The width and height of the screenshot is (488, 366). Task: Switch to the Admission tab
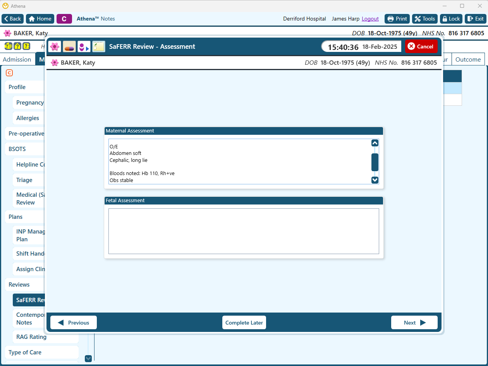(17, 59)
